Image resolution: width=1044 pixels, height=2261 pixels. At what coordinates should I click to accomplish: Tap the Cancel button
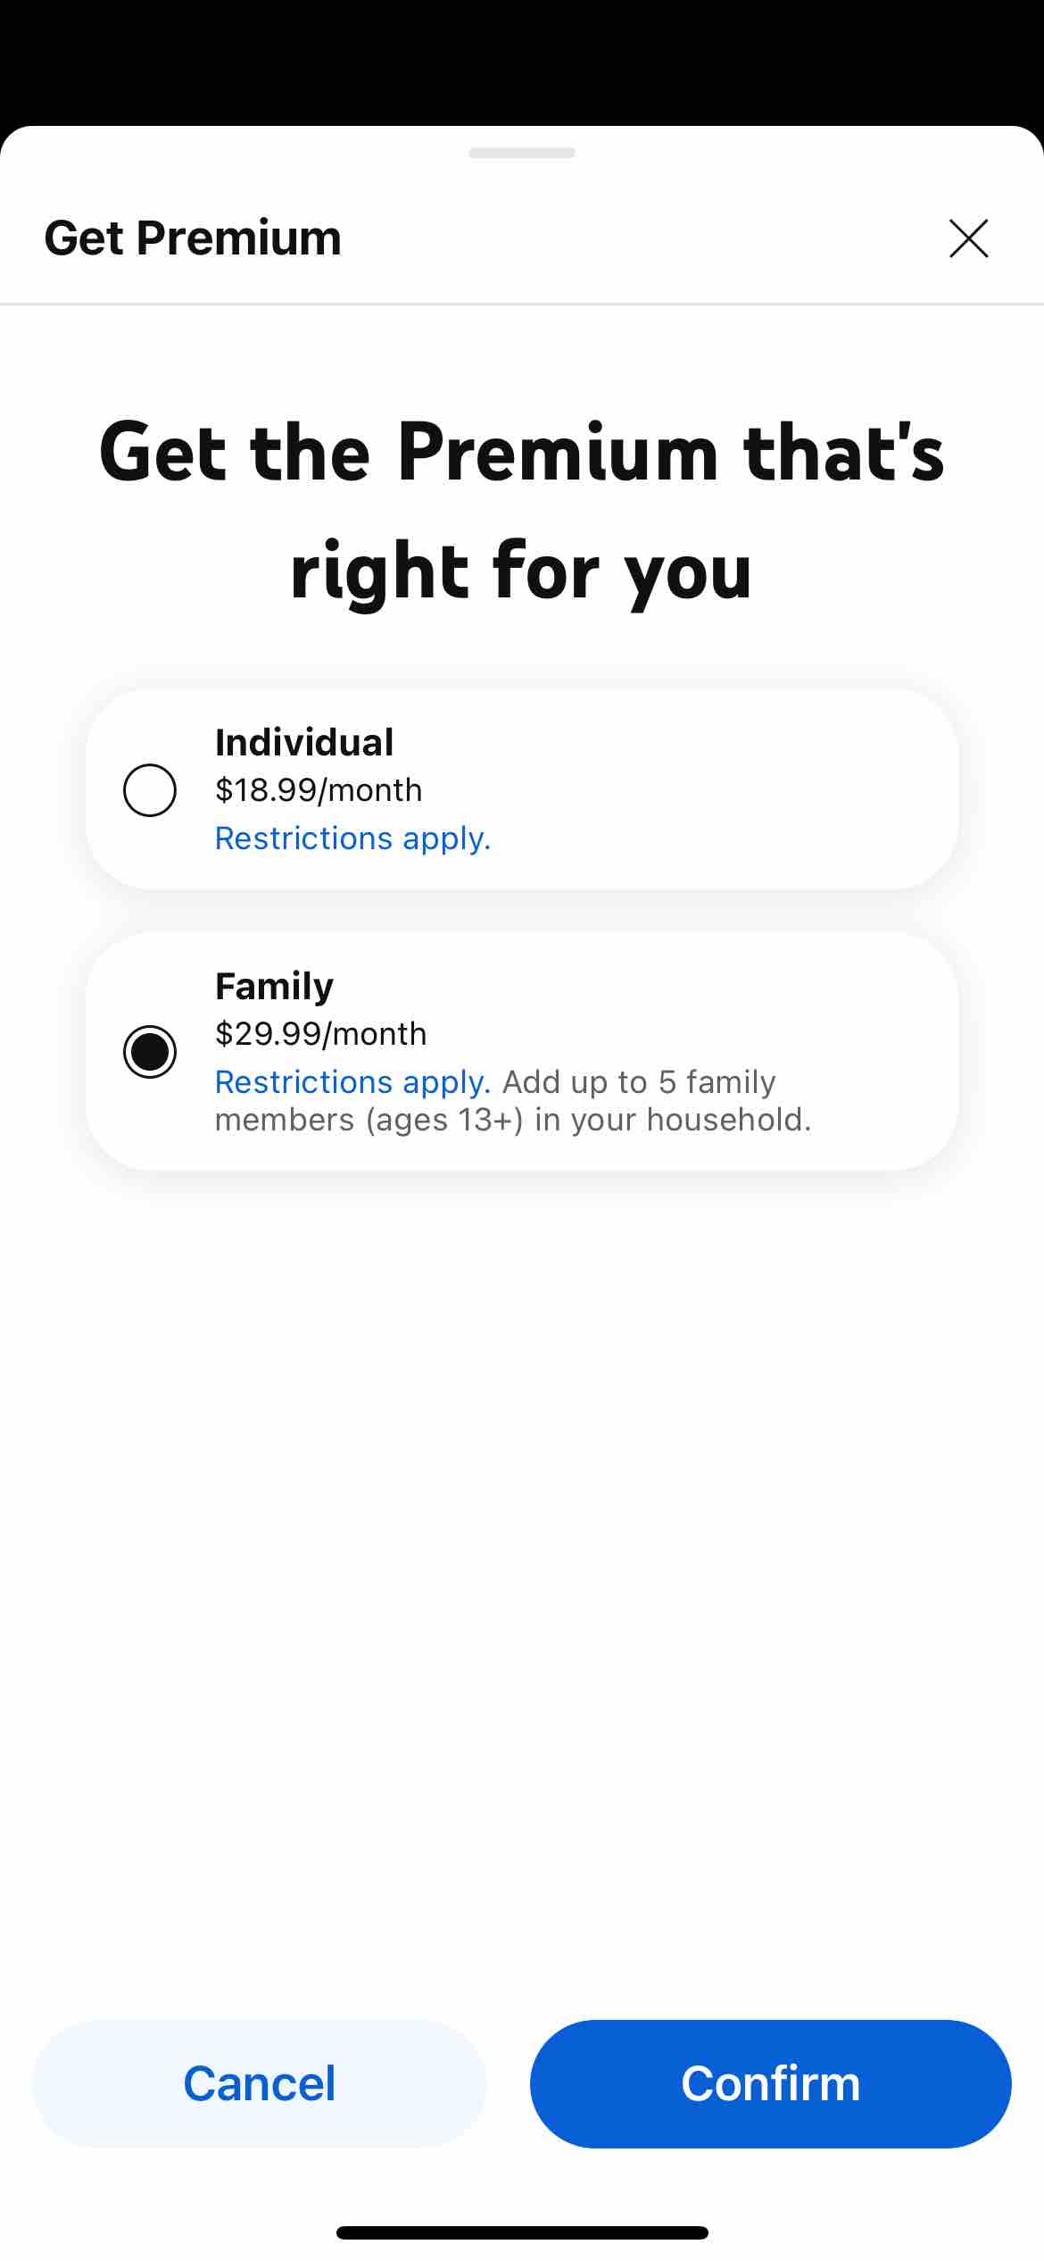pyautogui.click(x=260, y=2083)
